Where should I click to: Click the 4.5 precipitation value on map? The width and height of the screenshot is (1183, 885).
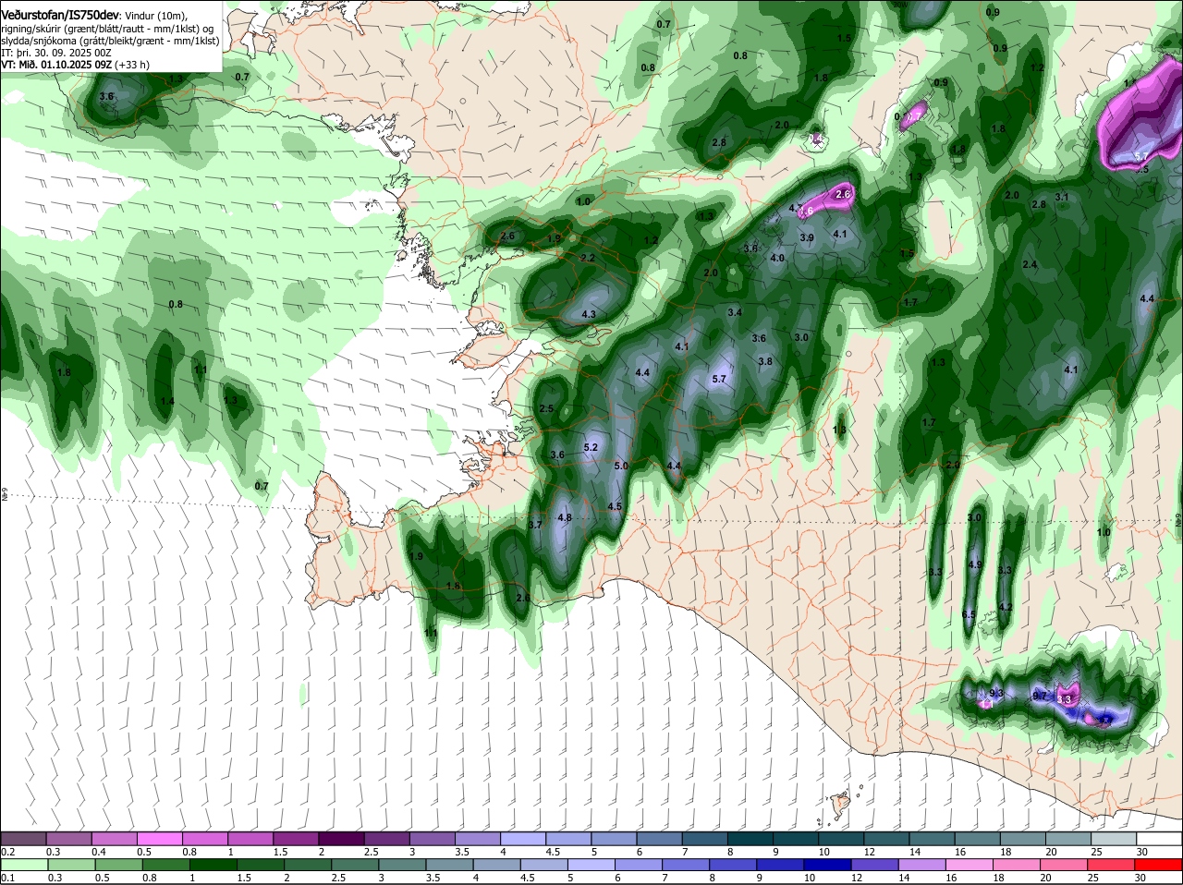(x=615, y=506)
